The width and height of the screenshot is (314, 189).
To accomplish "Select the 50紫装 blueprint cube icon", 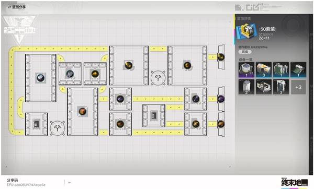I will [x=246, y=31].
